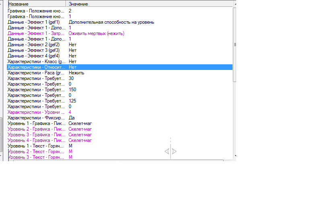Screen dimensions: 321x207
Task: Select the pink Оживить мертвых (нежить) row
Action: pyautogui.click(x=120, y=33)
